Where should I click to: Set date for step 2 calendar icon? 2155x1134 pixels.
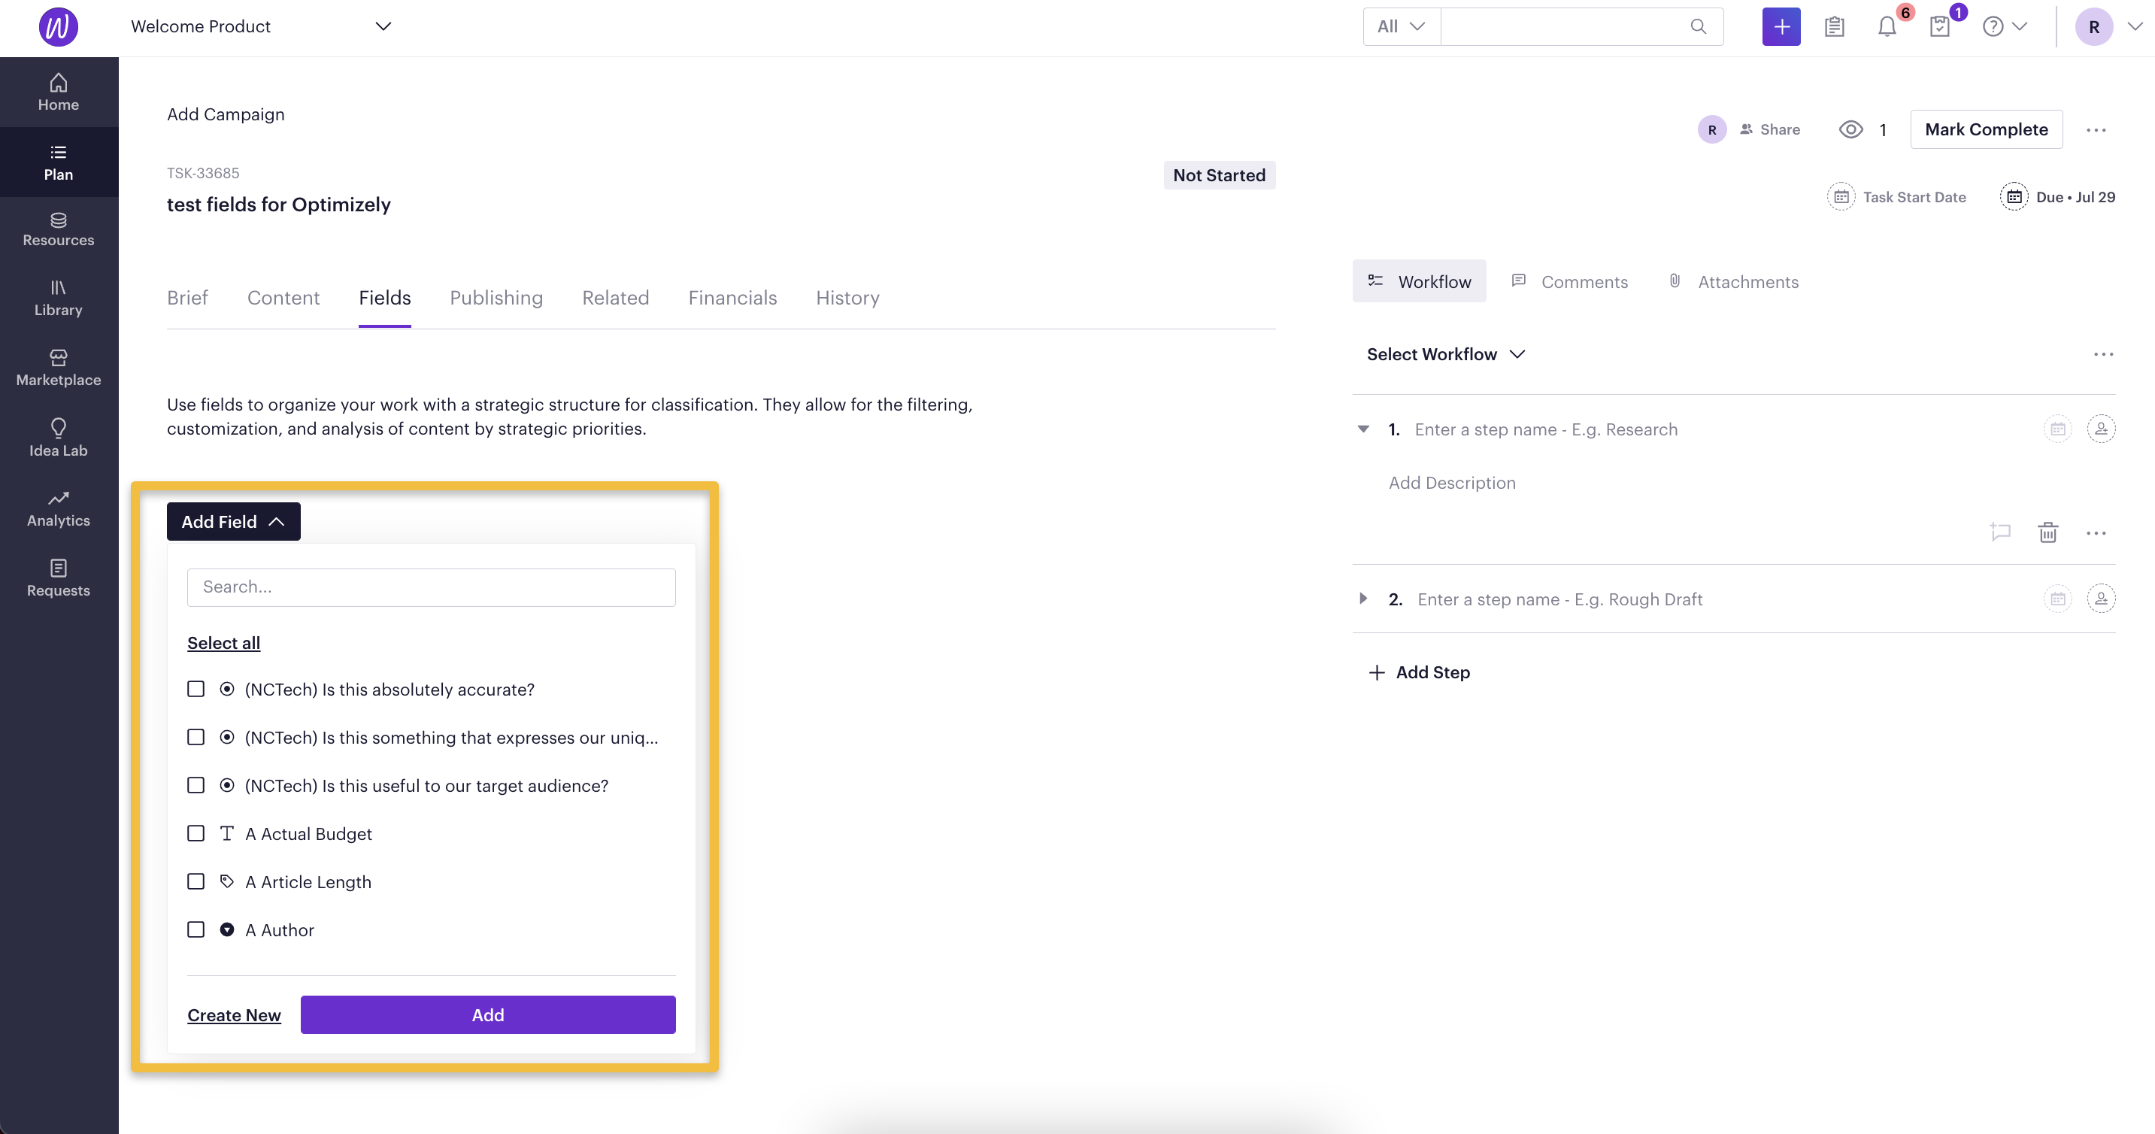pos(2057,599)
